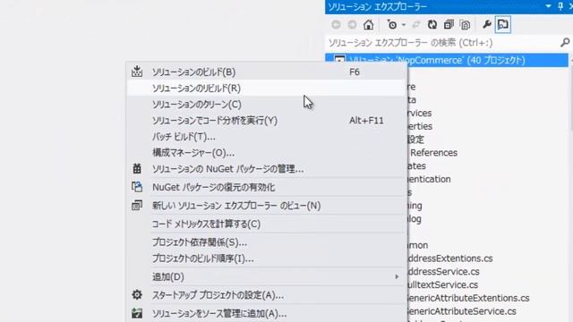573x322 pixels.
Task: Click the Alt+F11 shortcut text in the menu
Action: (366, 121)
